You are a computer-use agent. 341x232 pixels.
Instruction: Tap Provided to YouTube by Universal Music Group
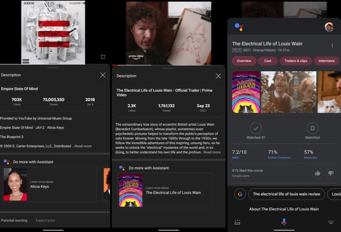pos(36,118)
